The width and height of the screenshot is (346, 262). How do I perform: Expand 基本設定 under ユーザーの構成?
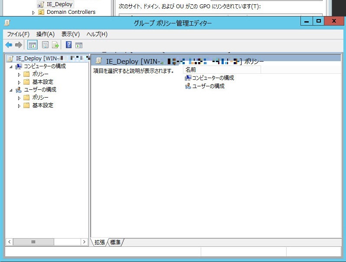tap(19, 105)
